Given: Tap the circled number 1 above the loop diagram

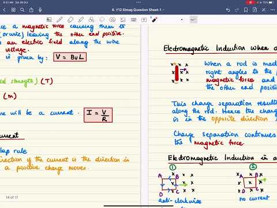Looking at the screenshot, I should (173, 167).
